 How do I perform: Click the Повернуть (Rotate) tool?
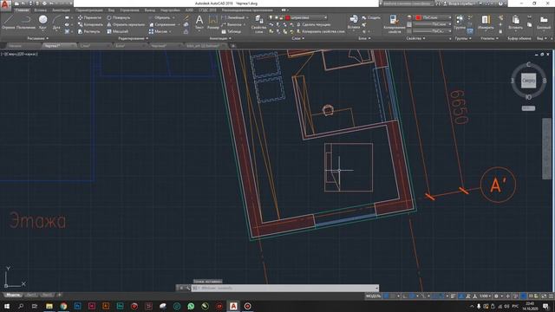click(119, 17)
